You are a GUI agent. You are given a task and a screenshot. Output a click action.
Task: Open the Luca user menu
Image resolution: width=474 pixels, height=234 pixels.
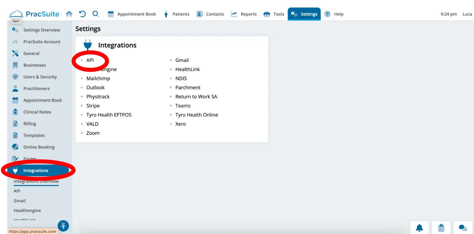pyautogui.click(x=467, y=14)
